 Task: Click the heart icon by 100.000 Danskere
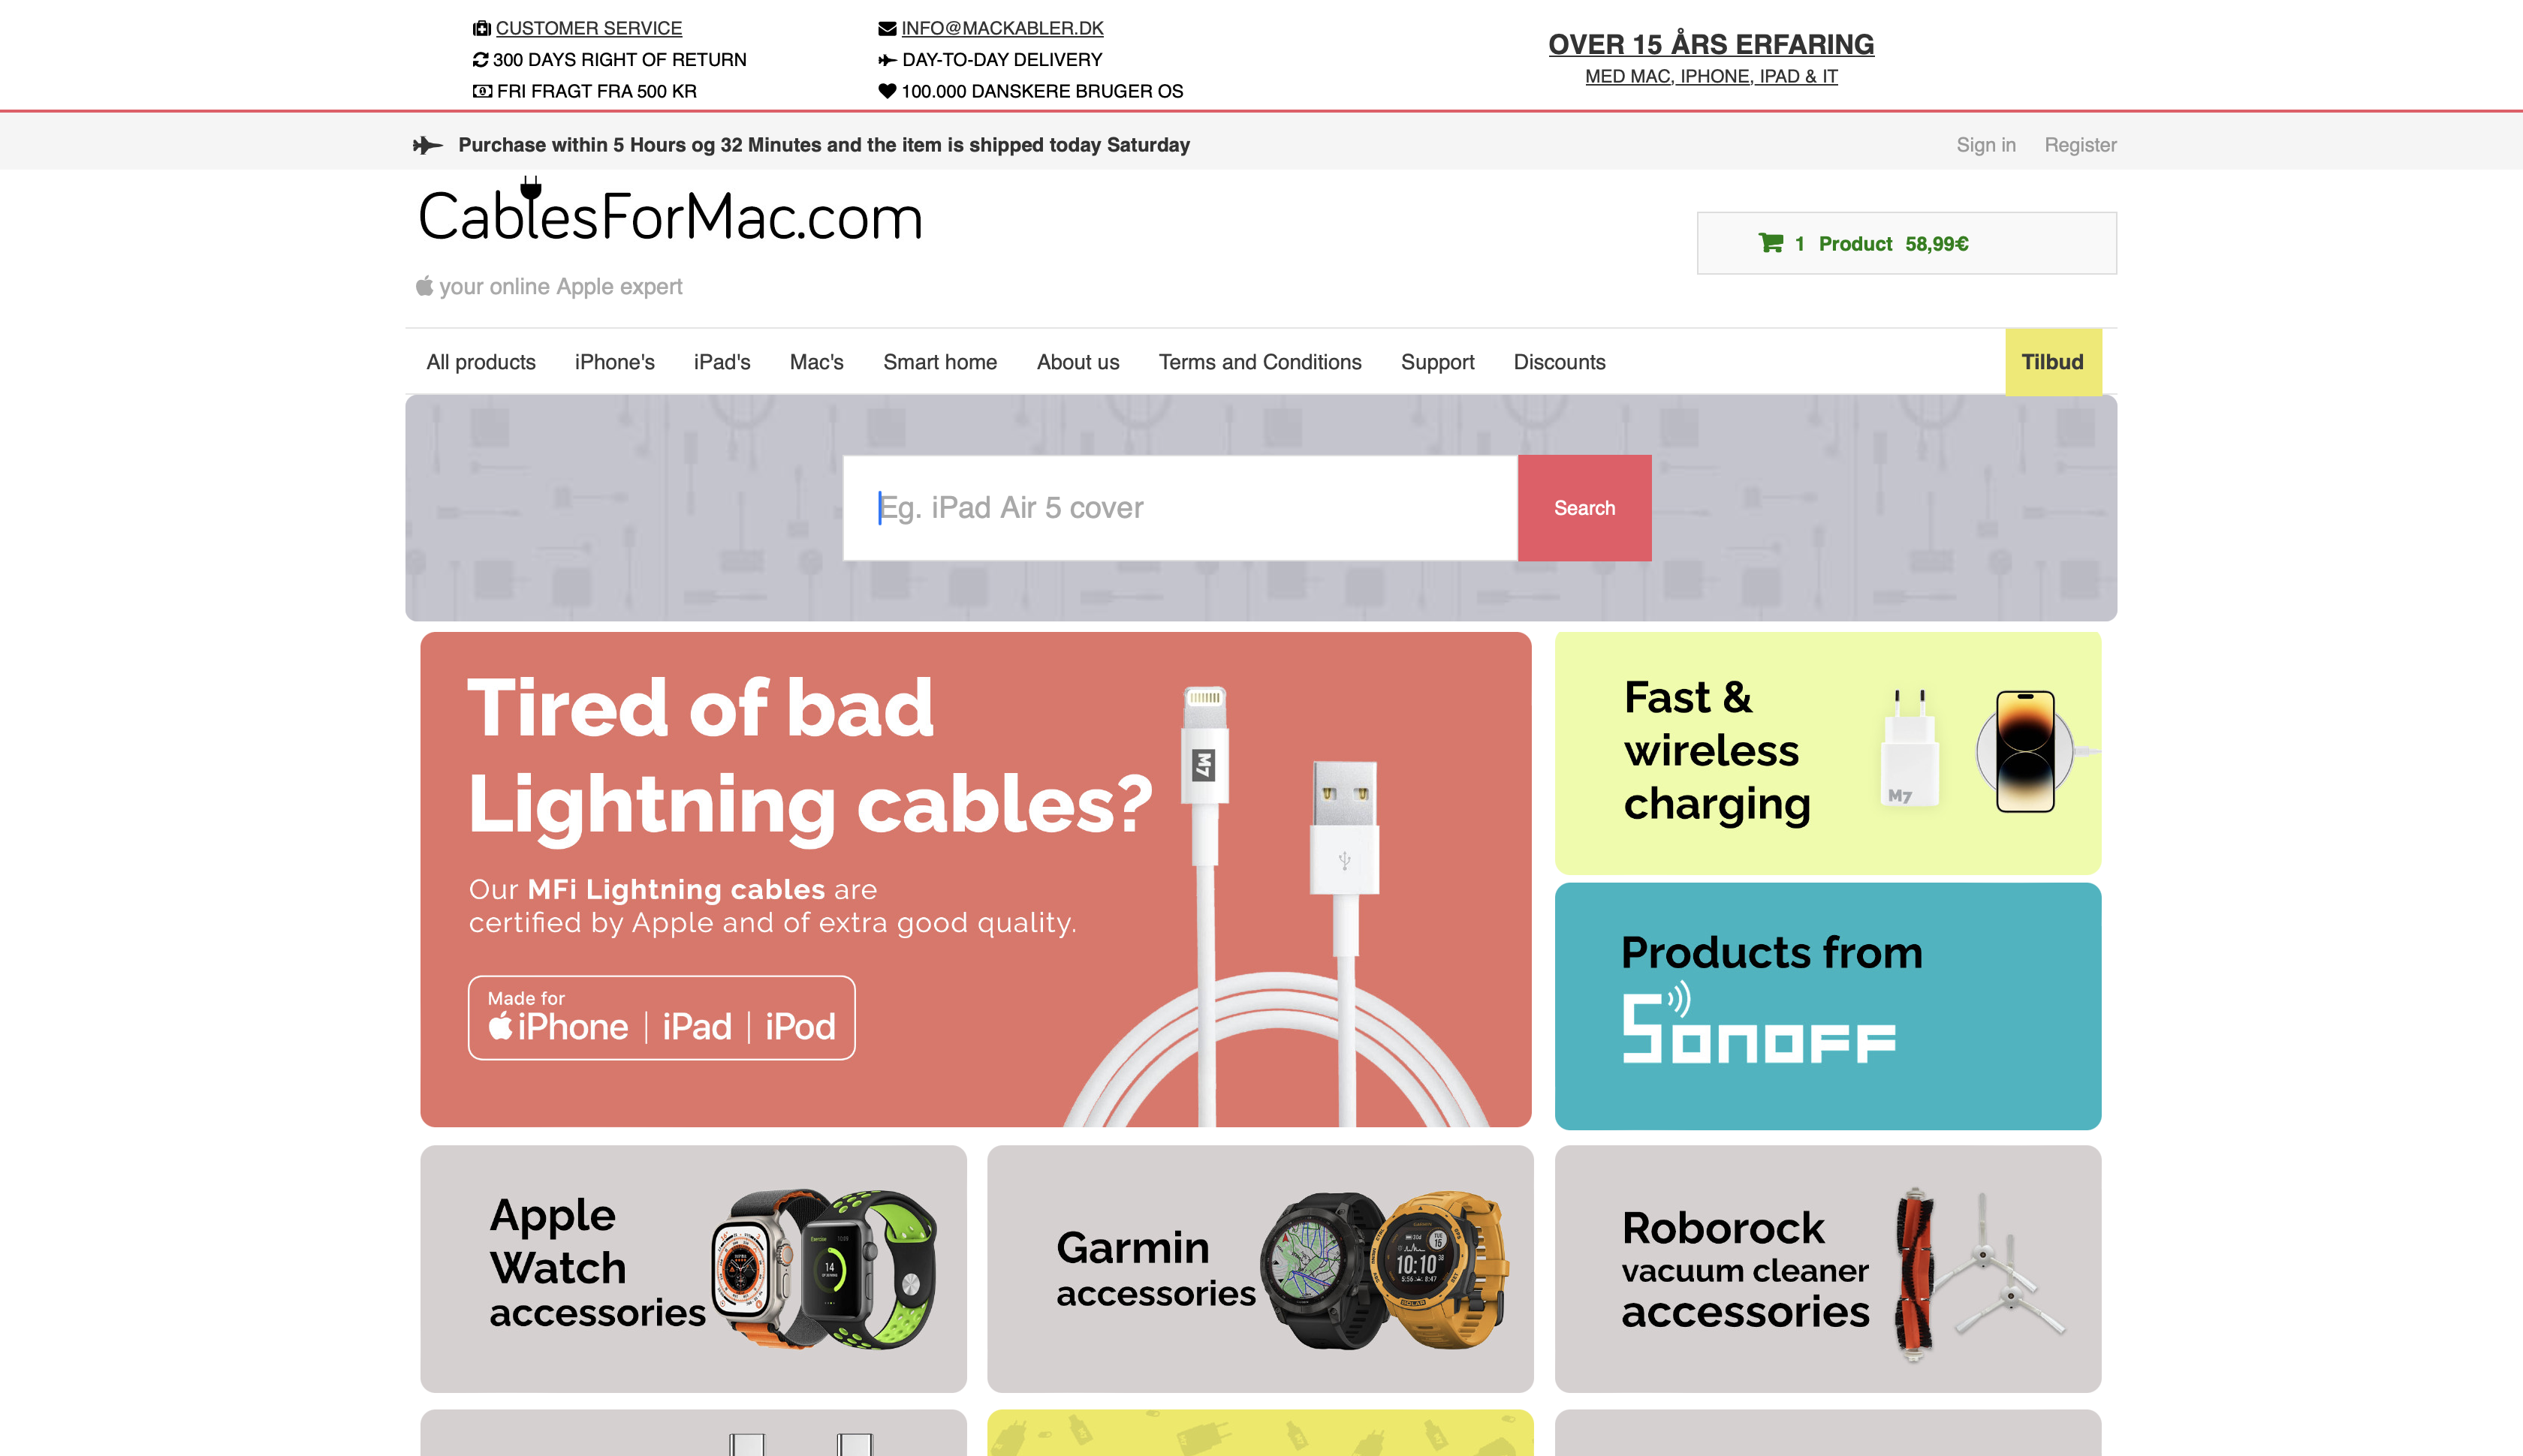click(x=886, y=91)
